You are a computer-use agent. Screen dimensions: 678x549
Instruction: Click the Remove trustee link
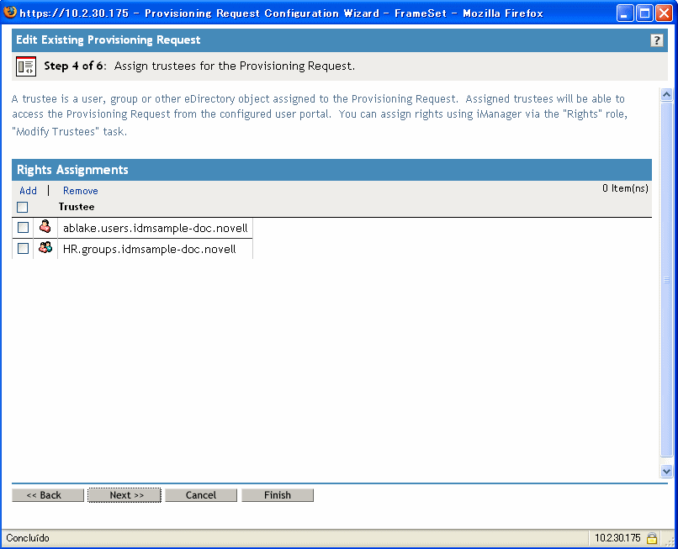pos(81,191)
